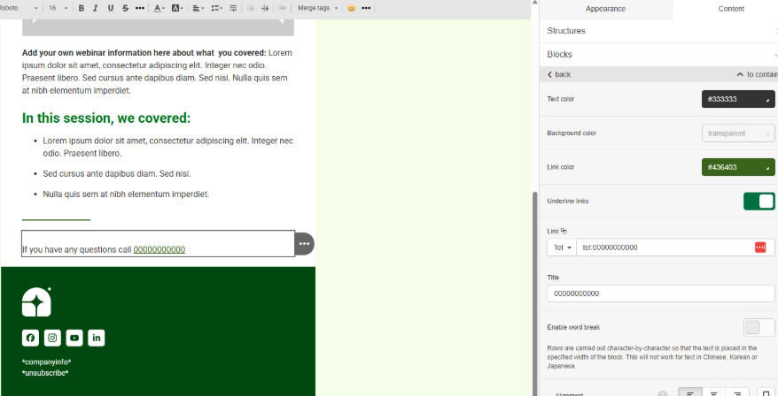Open the Link color #436403 swatch

click(738, 167)
